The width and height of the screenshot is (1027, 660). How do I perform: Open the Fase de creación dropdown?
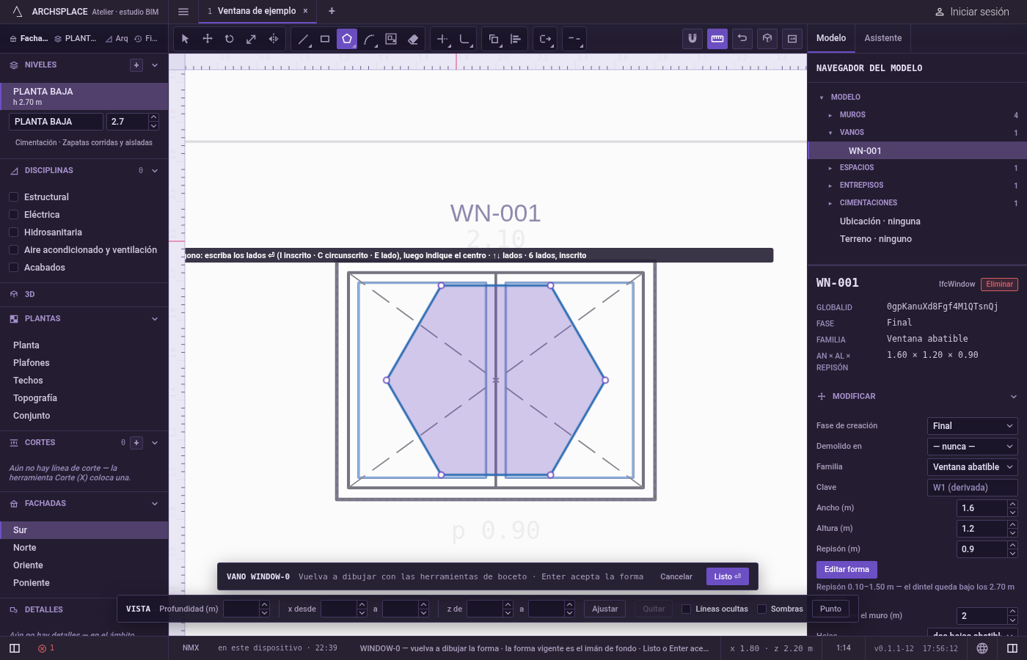coord(973,426)
